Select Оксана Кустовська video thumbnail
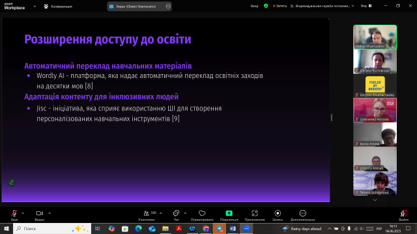This screenshot has width=417, height=234. point(375,62)
